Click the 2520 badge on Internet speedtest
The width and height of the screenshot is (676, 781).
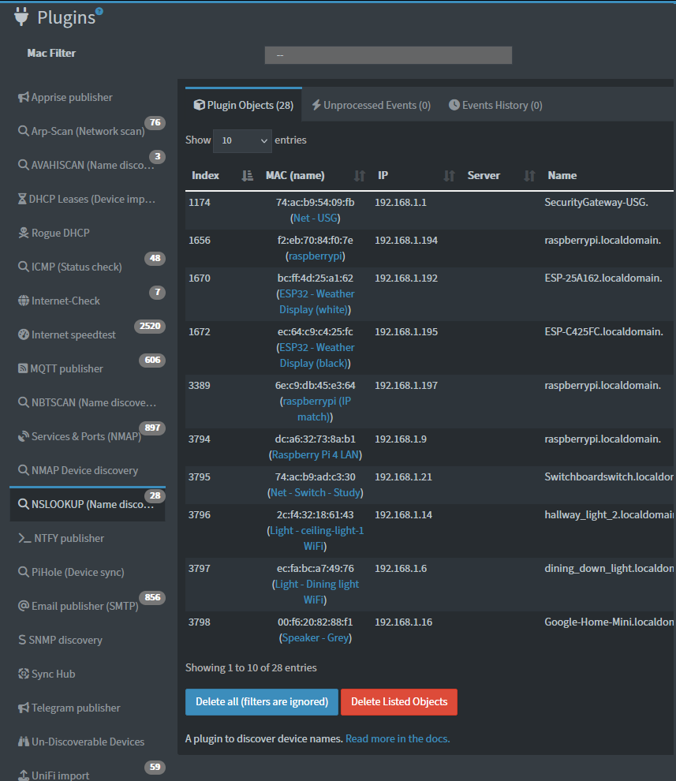[149, 326]
